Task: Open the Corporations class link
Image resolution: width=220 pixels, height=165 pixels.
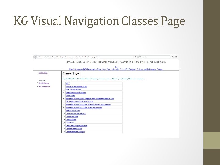Action: [x=71, y=120]
